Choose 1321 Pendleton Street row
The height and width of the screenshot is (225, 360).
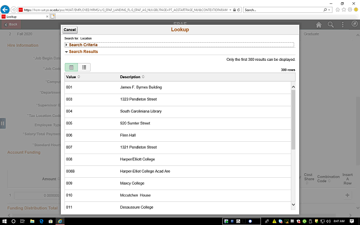click(x=178, y=147)
